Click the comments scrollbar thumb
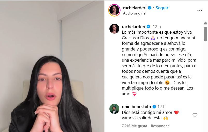The width and height of the screenshot is (208, 132). point(205,34)
